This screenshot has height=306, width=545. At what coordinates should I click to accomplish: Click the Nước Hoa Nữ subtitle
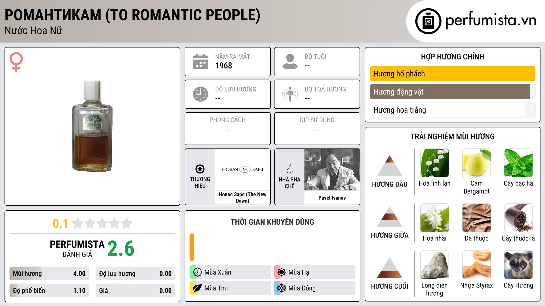tap(34, 31)
